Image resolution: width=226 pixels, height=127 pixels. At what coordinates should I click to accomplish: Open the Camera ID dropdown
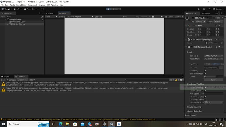[214, 56]
